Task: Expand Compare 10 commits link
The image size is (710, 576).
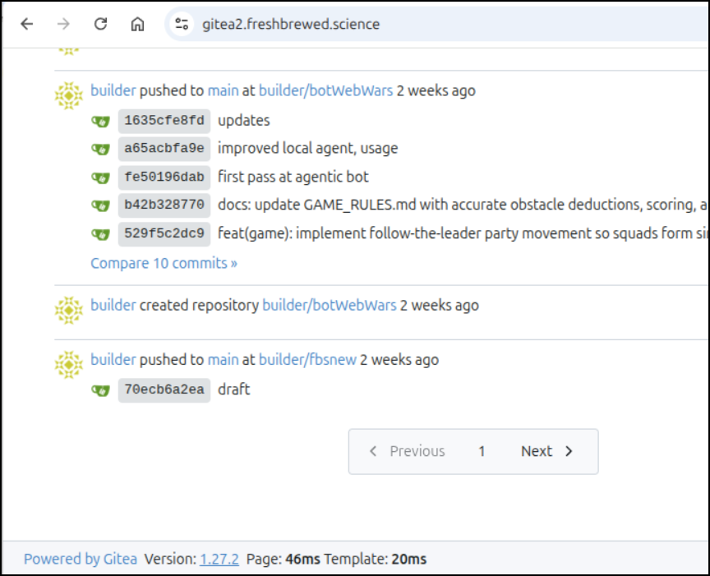Action: pos(164,263)
